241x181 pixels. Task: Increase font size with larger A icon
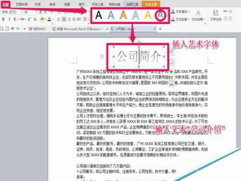40,12
